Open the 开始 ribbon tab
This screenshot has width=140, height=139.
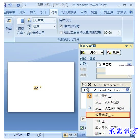click(22, 12)
